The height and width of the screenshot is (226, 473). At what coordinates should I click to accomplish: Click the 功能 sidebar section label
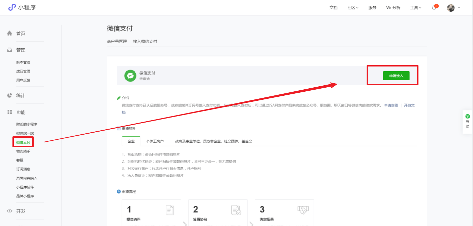(21, 112)
